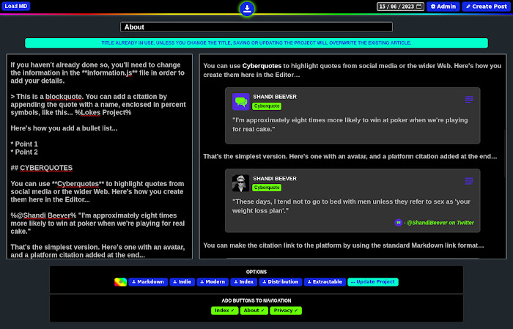Download the Modern format export
Screen dimensions: 513x329
tap(213, 282)
